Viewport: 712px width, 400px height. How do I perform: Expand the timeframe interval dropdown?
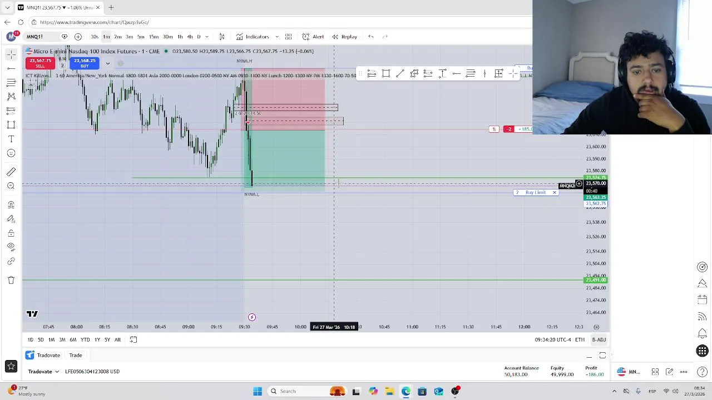click(x=207, y=37)
